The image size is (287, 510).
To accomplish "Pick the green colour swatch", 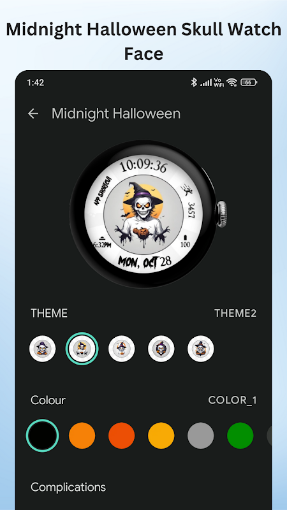I will (x=240, y=435).
